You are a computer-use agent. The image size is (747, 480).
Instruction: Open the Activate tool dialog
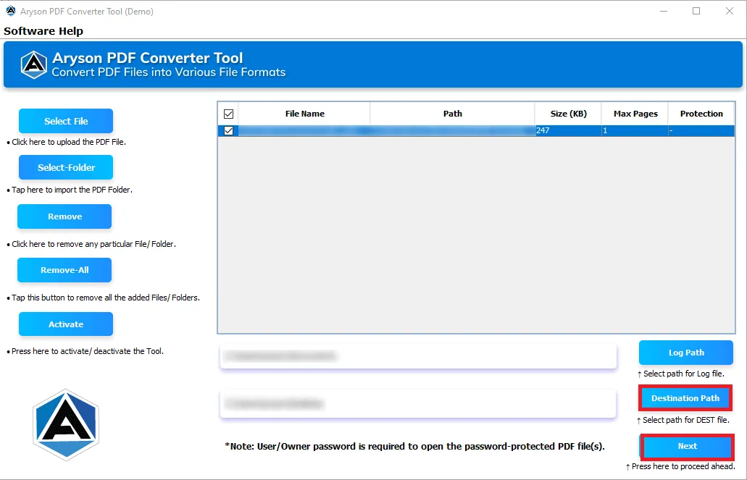point(66,324)
